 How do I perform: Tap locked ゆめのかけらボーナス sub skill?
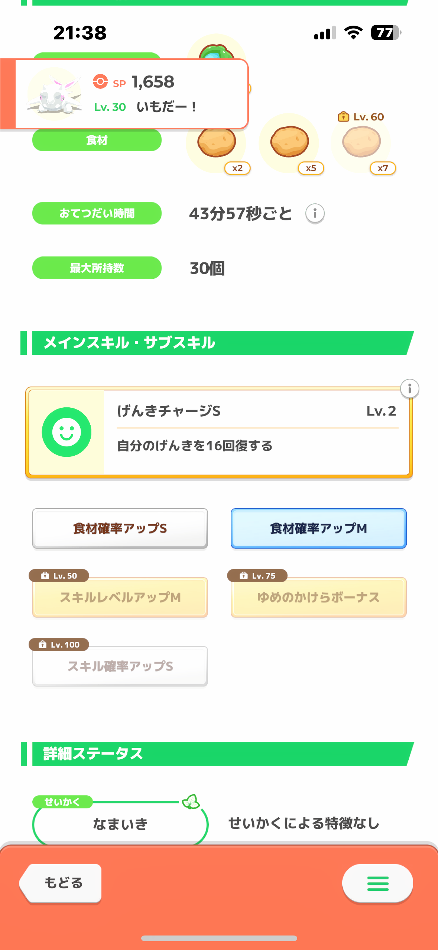pos(318,597)
